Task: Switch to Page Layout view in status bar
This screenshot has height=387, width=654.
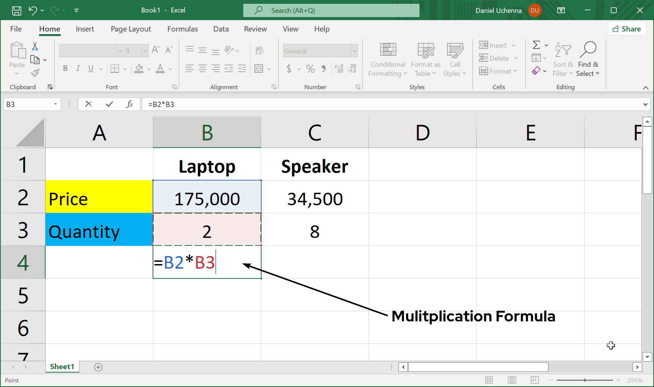Action: [x=512, y=380]
